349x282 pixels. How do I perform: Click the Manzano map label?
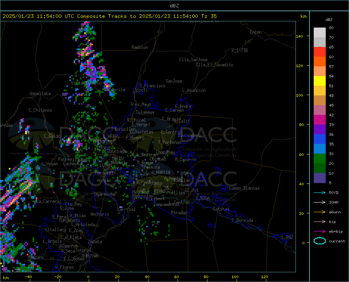tap(36, 257)
